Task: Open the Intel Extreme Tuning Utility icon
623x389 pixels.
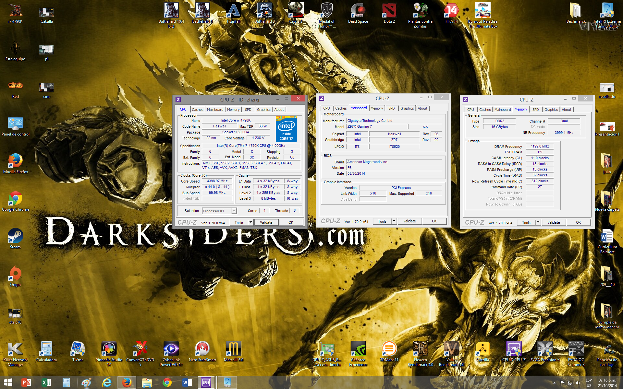Action: pyautogui.click(x=607, y=15)
